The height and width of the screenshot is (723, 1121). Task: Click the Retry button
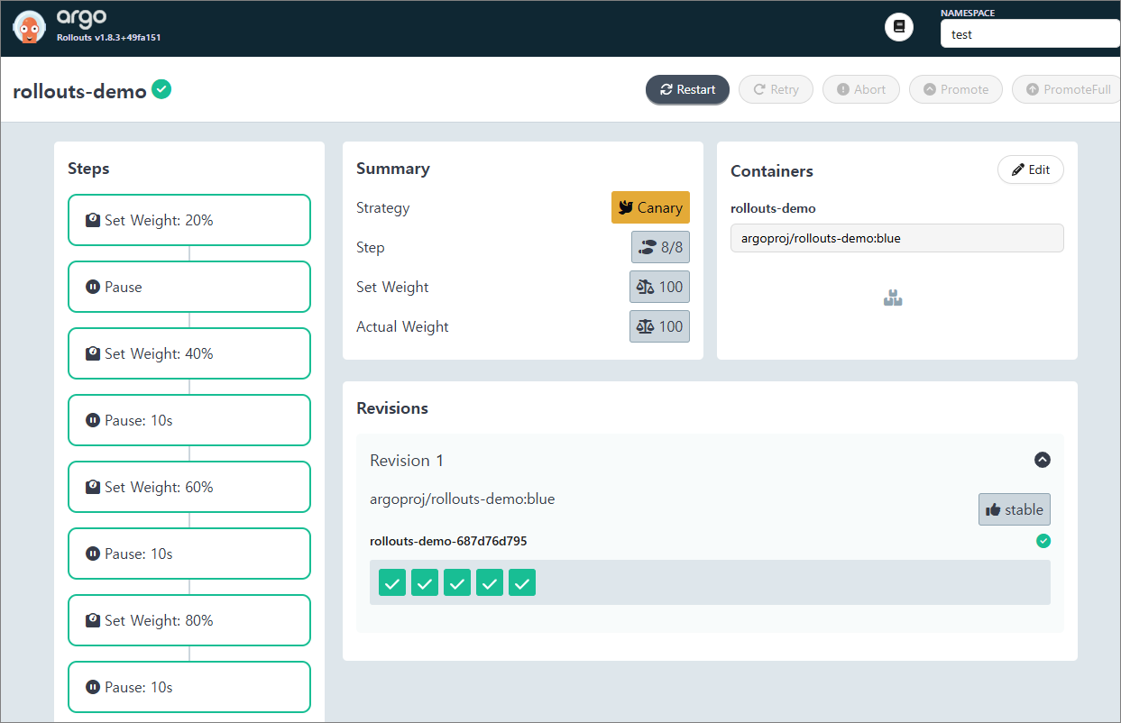776,89
